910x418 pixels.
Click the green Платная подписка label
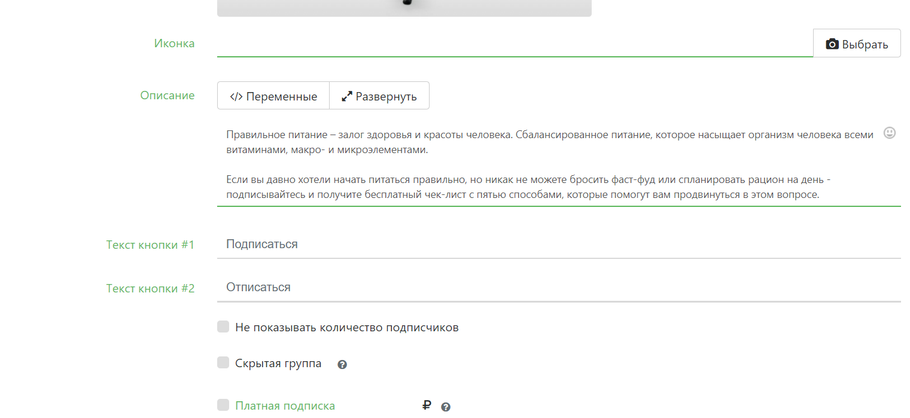[285, 406]
